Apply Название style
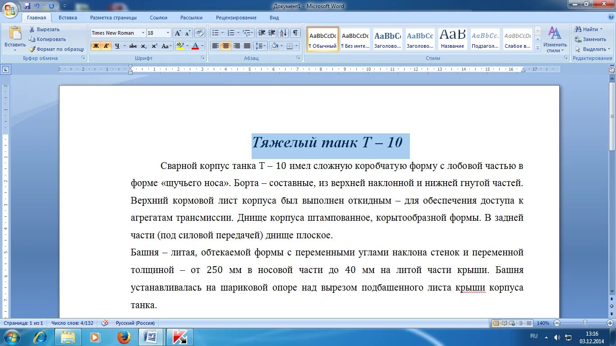 pos(452,39)
